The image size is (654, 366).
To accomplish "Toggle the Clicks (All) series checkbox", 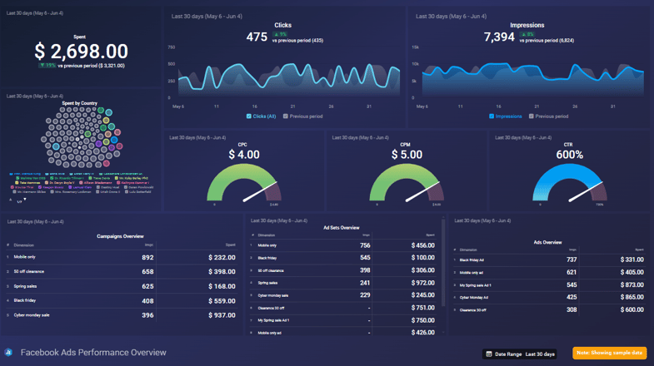I will (x=248, y=116).
